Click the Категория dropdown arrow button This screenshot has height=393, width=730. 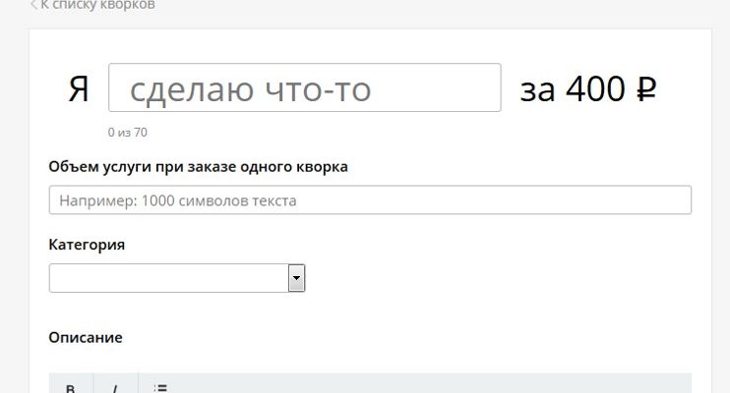coord(296,278)
